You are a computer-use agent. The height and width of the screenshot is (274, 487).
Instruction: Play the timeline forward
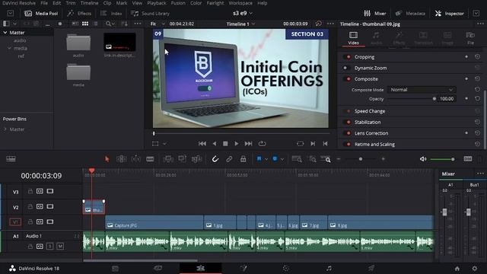pyautogui.click(x=237, y=144)
